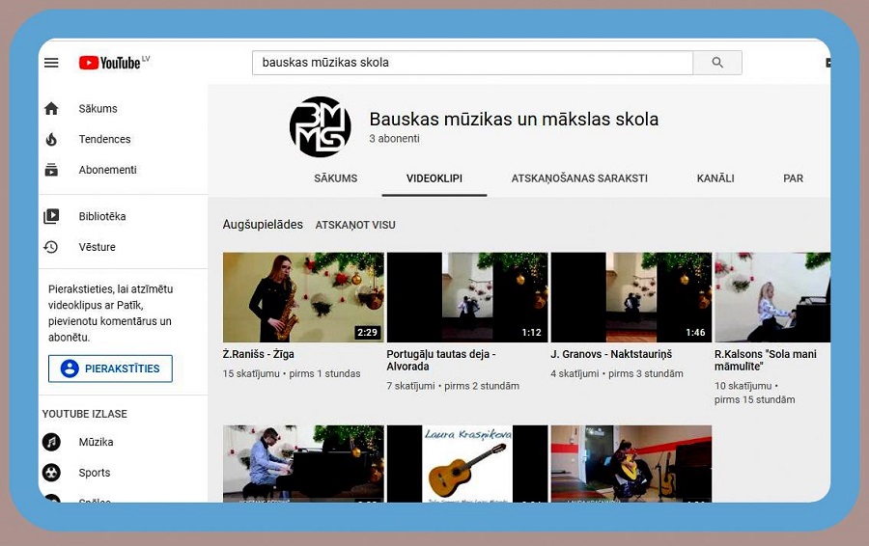Open Sports under YouTube izlase
The height and width of the screenshot is (546, 869).
(95, 473)
